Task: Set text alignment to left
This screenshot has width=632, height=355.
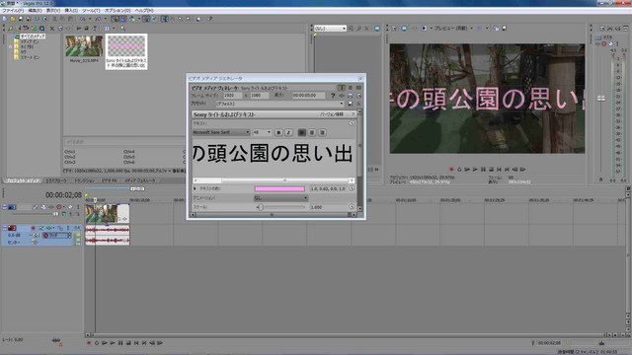Action: click(x=301, y=132)
